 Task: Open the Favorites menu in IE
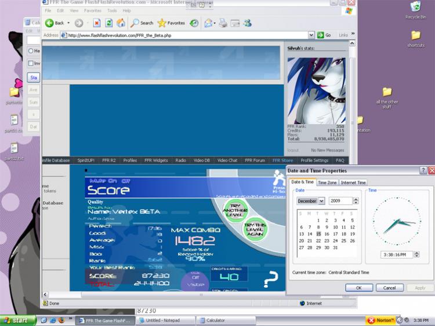pos(92,10)
